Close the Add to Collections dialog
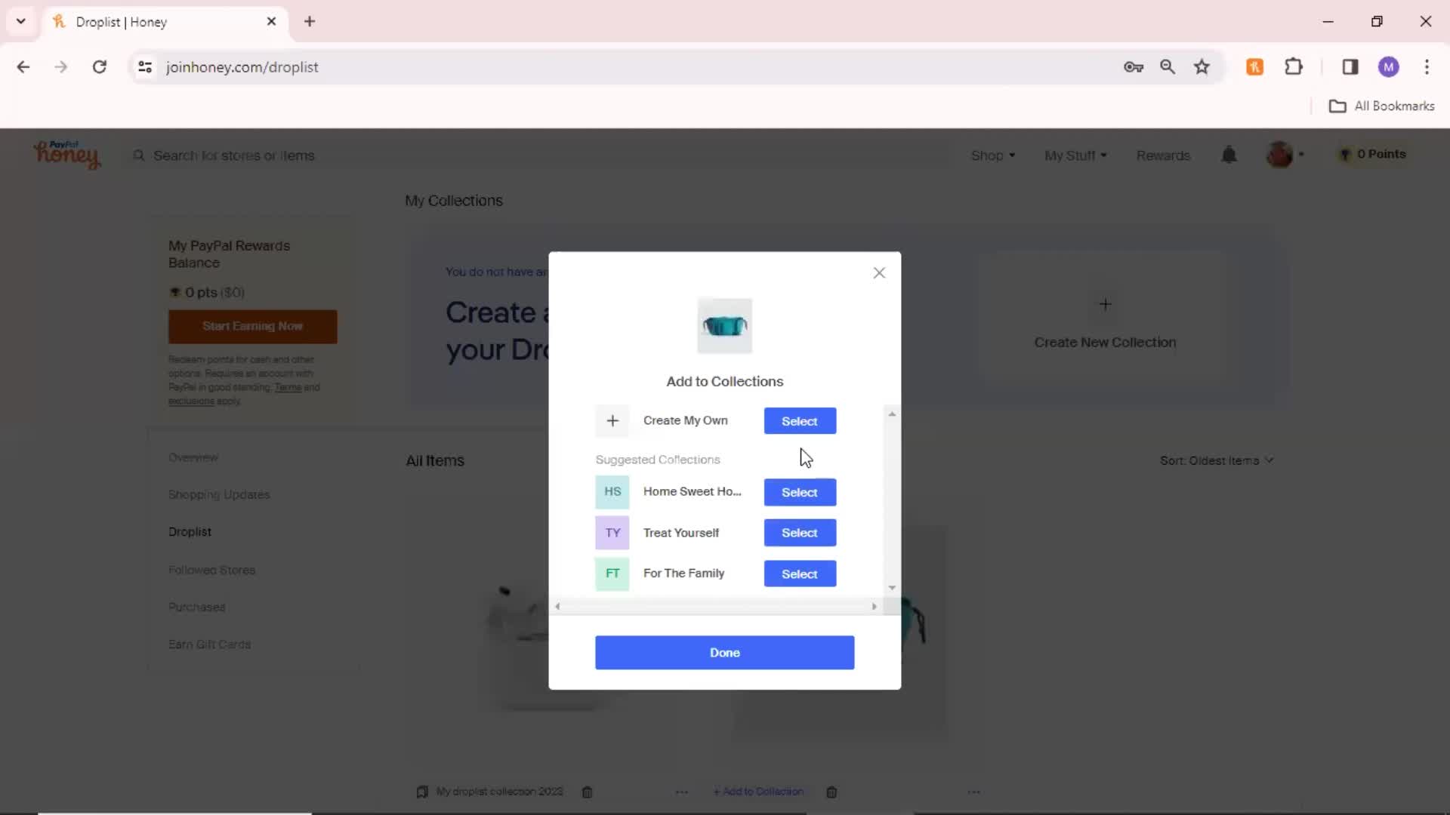Screen dimensions: 1450x815 (x=878, y=272)
